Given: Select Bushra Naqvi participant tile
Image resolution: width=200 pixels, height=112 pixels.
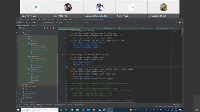Looking at the screenshot, I should coord(36,9).
